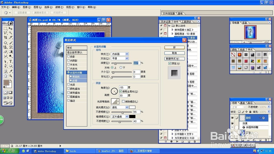Select the Slice tool
The image size is (274, 154).
tap(11, 37)
